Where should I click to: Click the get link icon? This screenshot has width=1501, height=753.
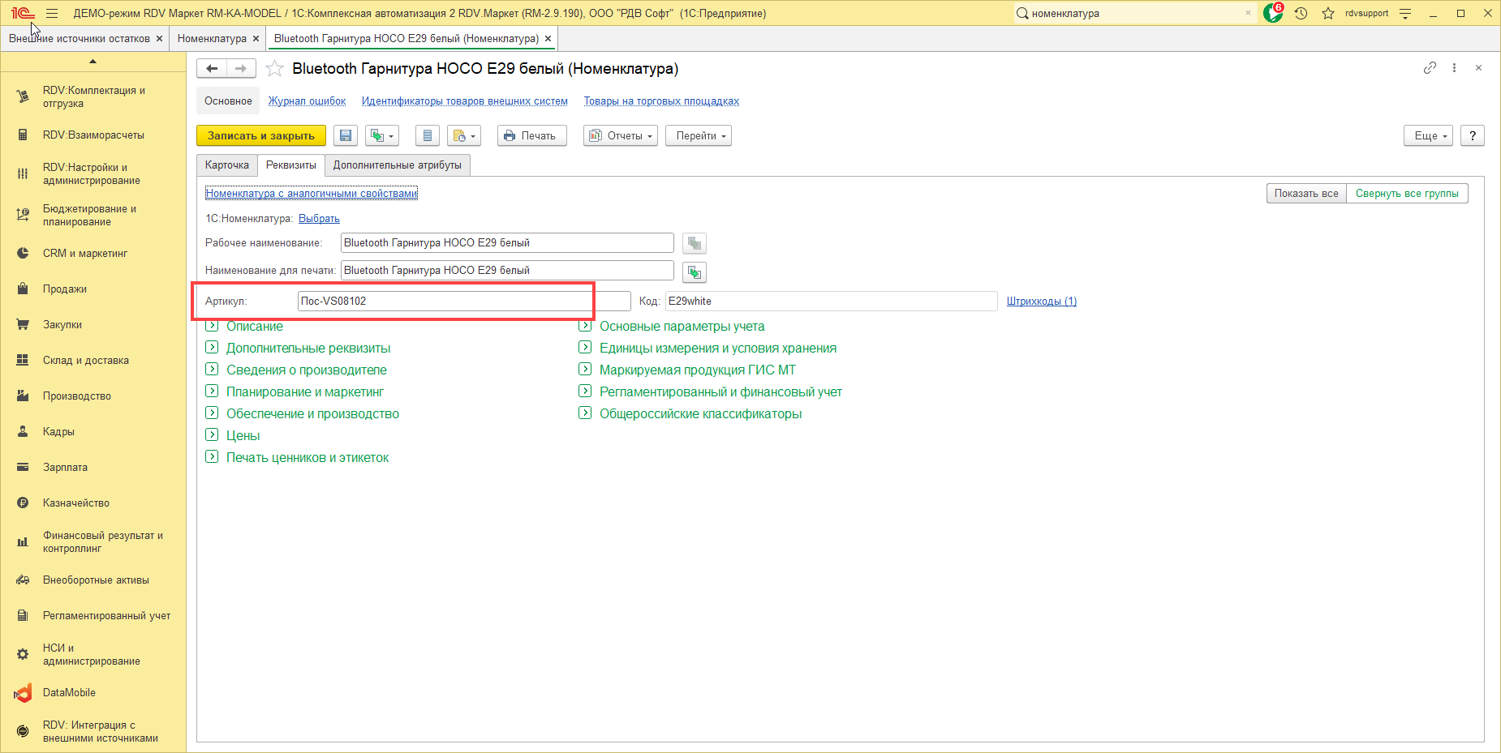pyautogui.click(x=1430, y=68)
